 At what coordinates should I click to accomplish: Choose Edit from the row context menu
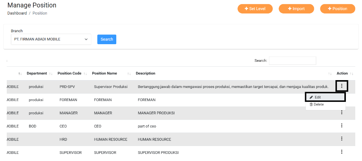(325, 97)
